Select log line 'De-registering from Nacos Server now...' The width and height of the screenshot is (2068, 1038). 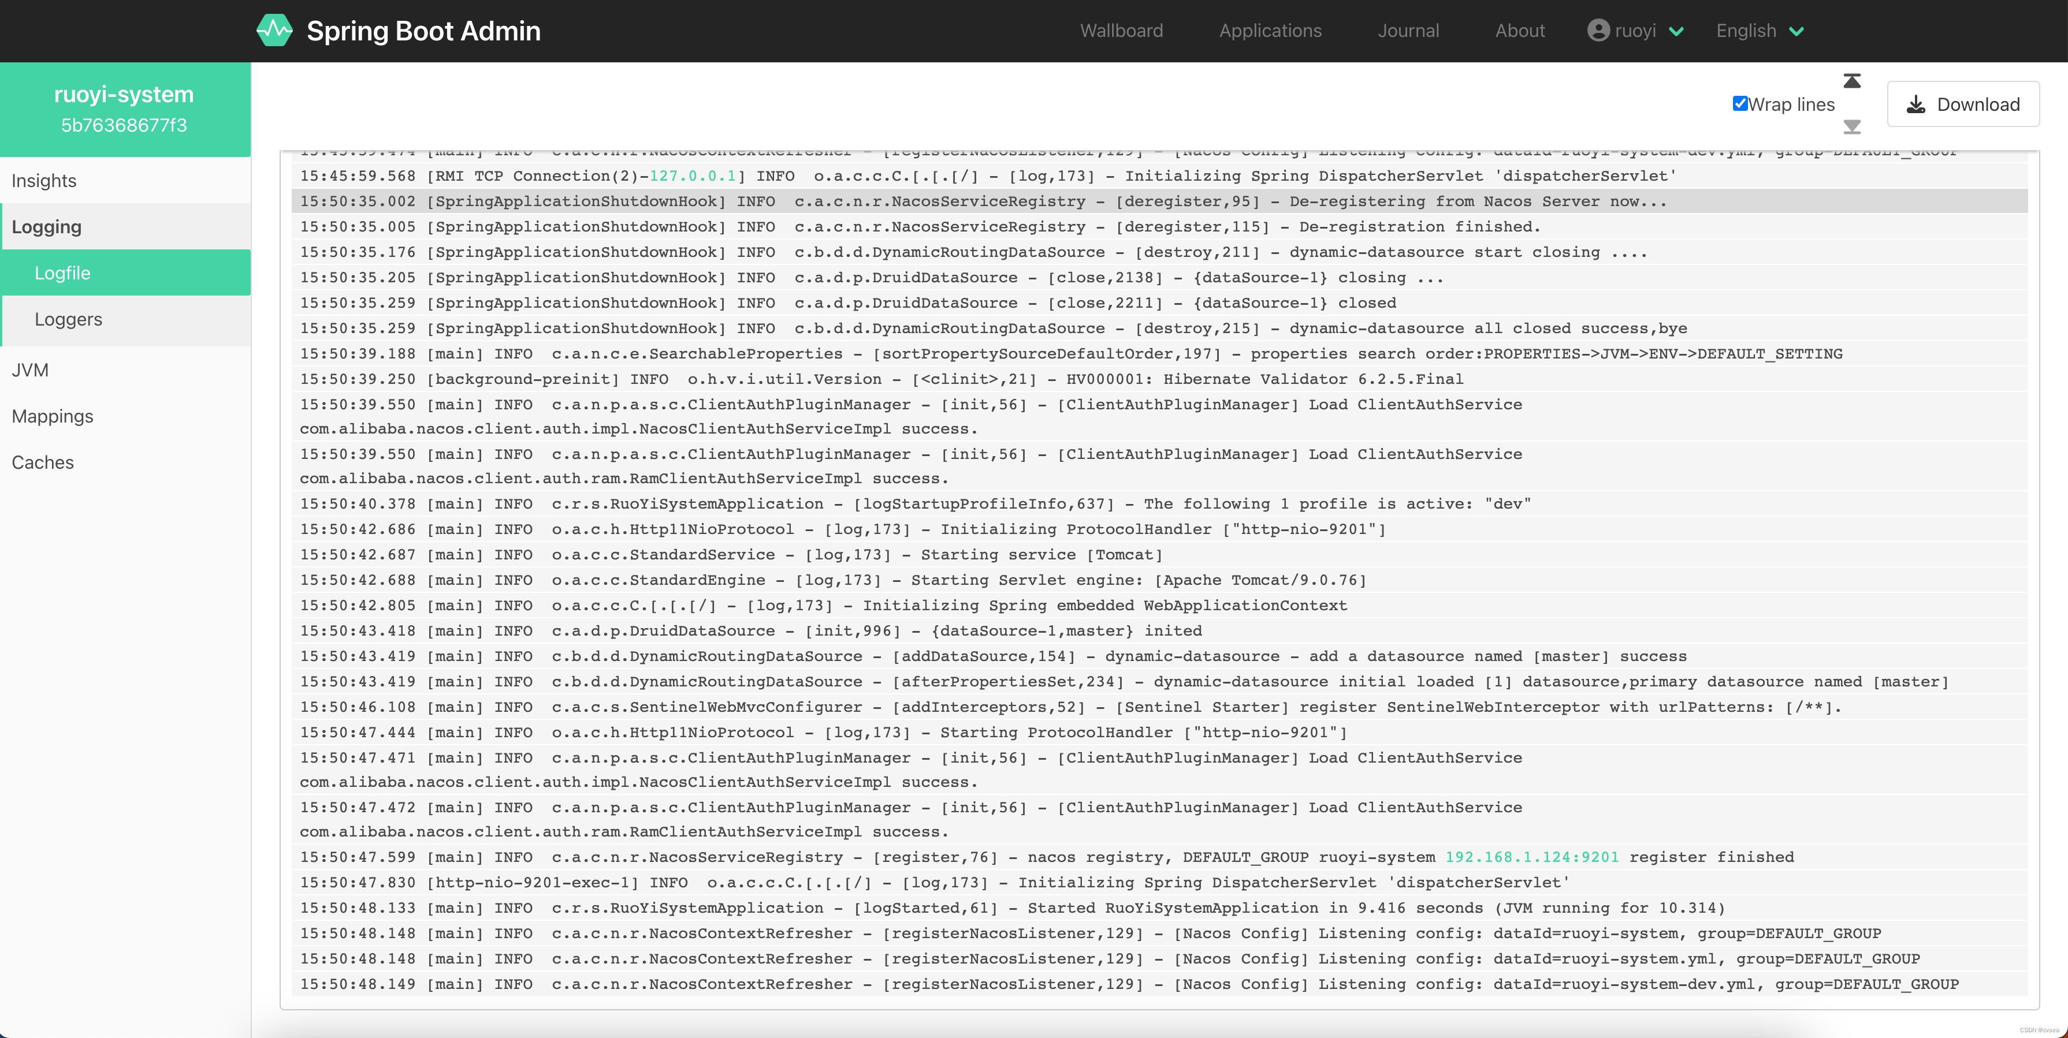point(1159,201)
